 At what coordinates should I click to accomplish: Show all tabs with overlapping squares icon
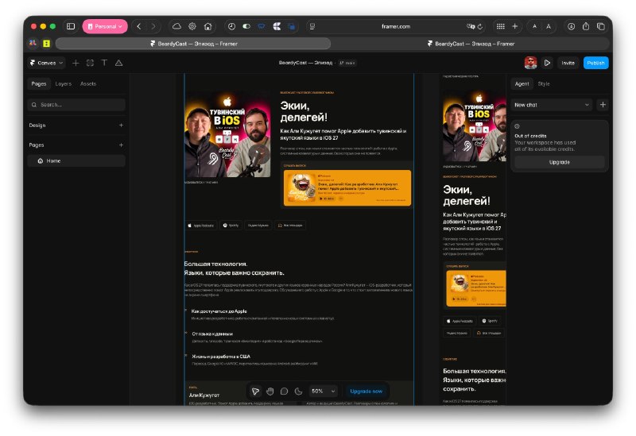(601, 26)
